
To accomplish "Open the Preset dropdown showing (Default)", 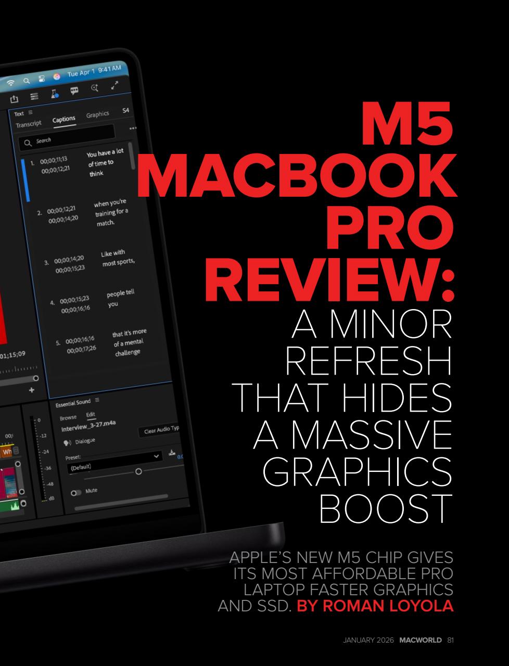I will point(157,456).
